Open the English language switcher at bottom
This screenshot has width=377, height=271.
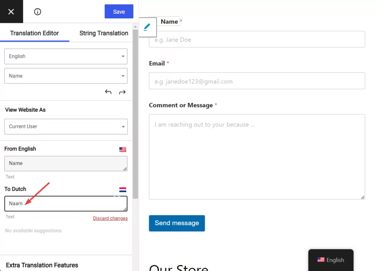[331, 260]
